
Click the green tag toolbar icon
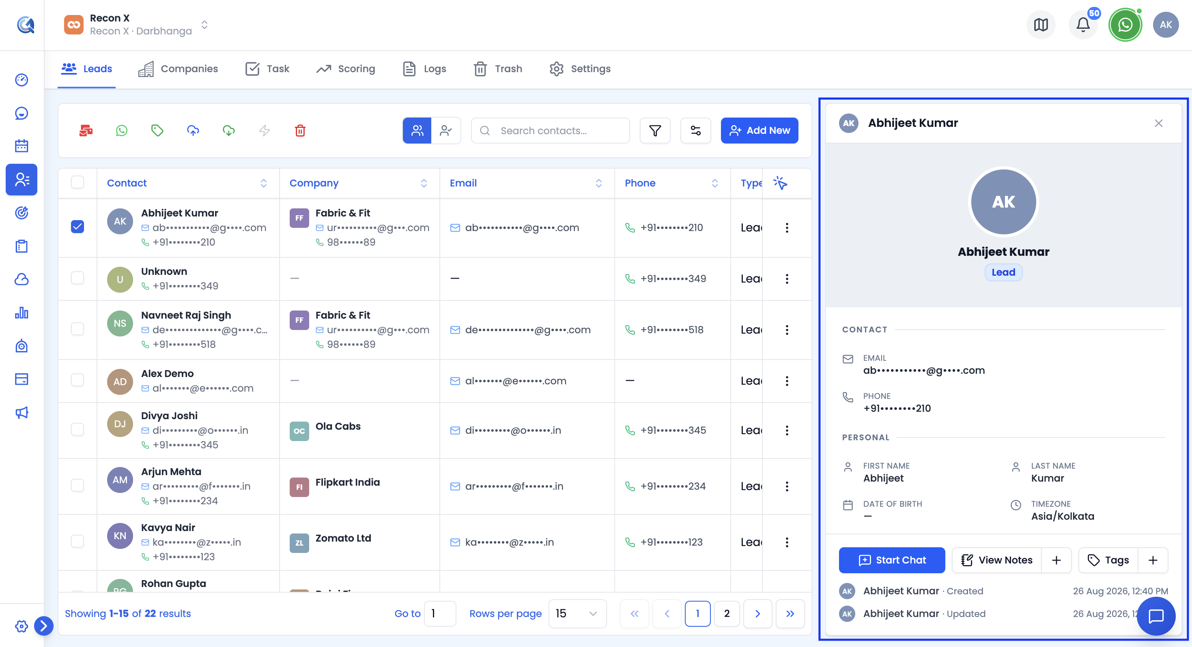tap(157, 131)
